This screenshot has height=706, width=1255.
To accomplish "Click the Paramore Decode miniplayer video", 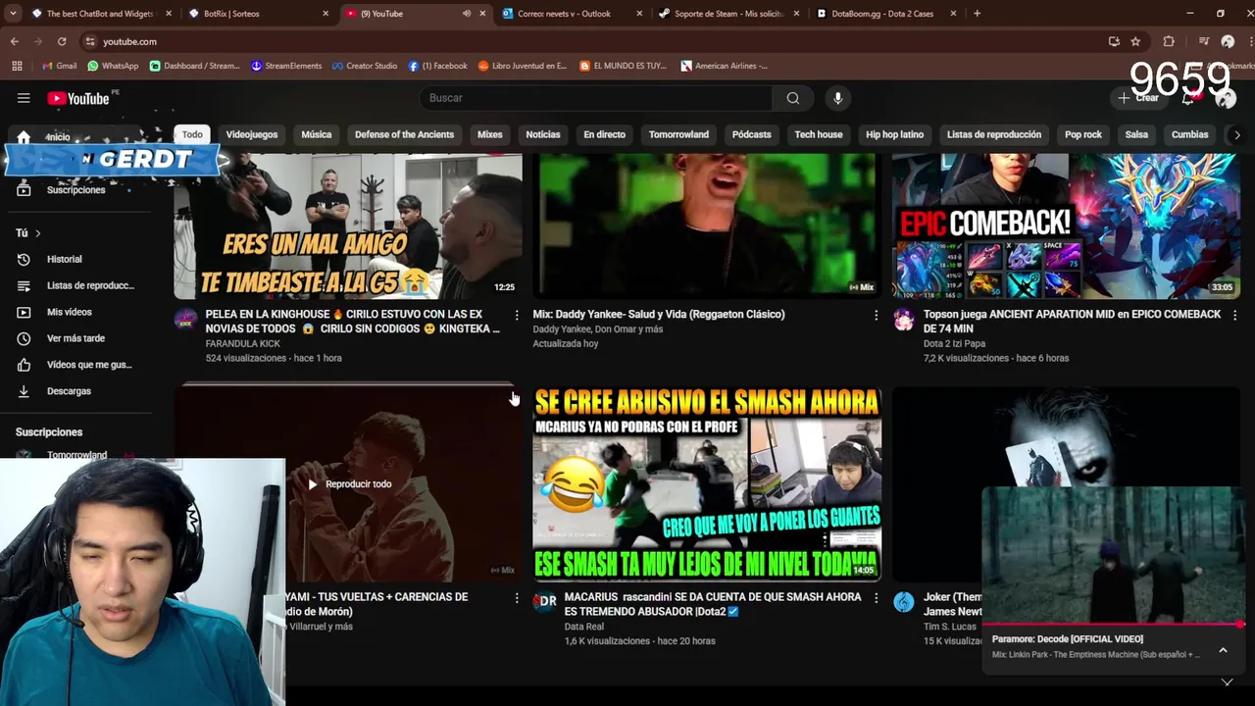I will tap(1113, 555).
